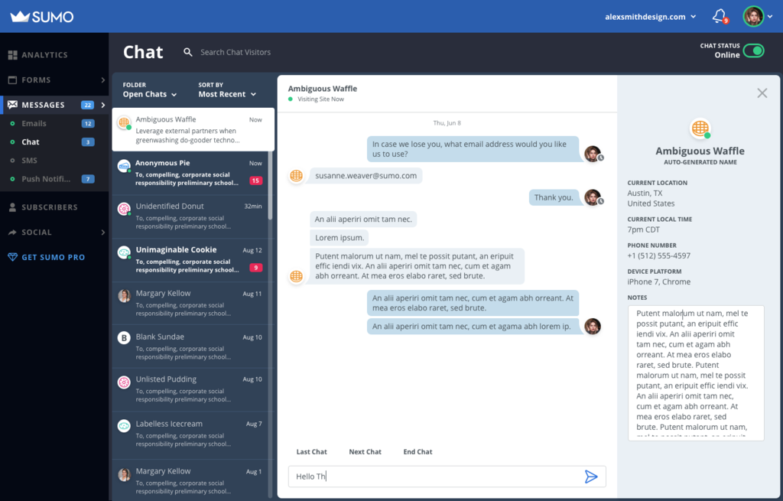
Task: Click the search magnifier icon
Action: pyautogui.click(x=188, y=52)
